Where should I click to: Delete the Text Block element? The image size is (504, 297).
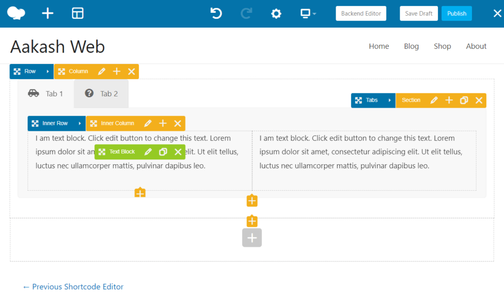[x=178, y=152]
